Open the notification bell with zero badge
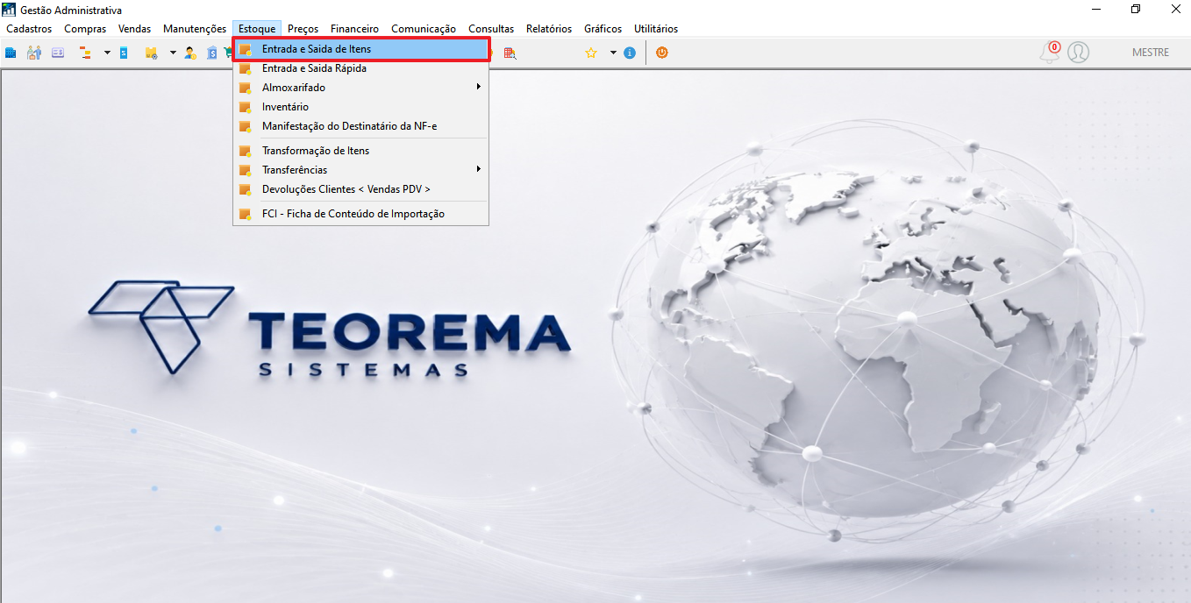This screenshot has width=1191, height=603. pos(1050,52)
